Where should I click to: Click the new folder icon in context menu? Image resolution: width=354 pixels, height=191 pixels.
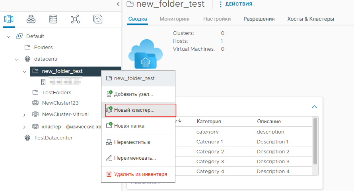tap(109, 125)
